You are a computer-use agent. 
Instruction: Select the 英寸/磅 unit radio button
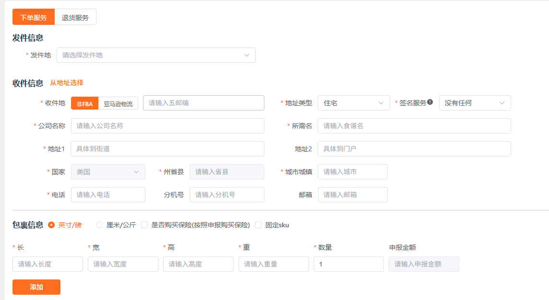click(x=51, y=225)
